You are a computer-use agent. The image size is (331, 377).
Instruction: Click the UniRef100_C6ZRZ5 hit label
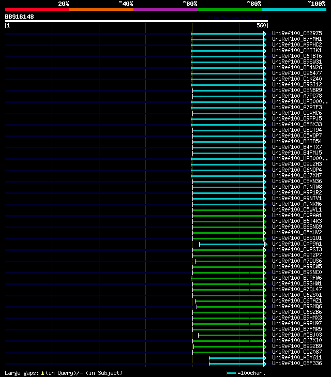[297, 33]
